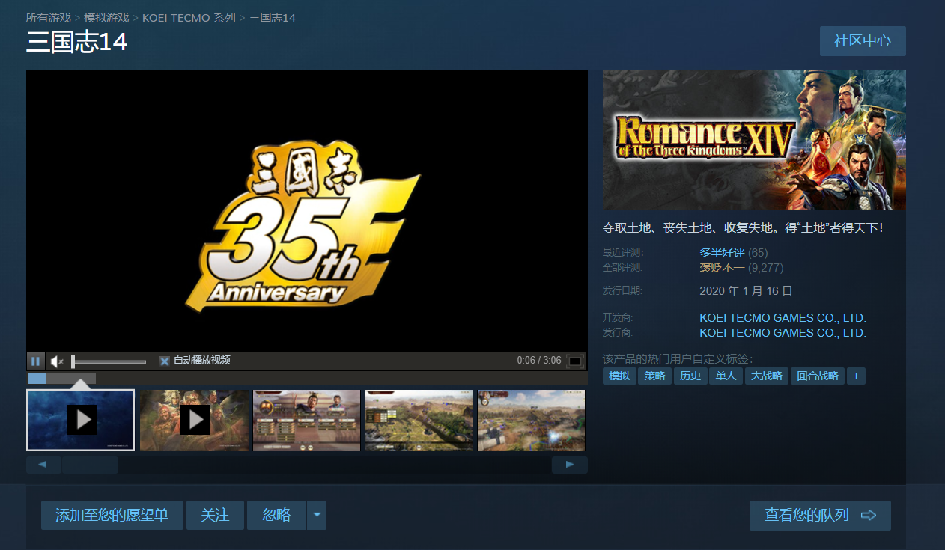This screenshot has height=550, width=945.
Task: View the officer dialogue screenshot thumbnail
Action: pyautogui.click(x=307, y=420)
